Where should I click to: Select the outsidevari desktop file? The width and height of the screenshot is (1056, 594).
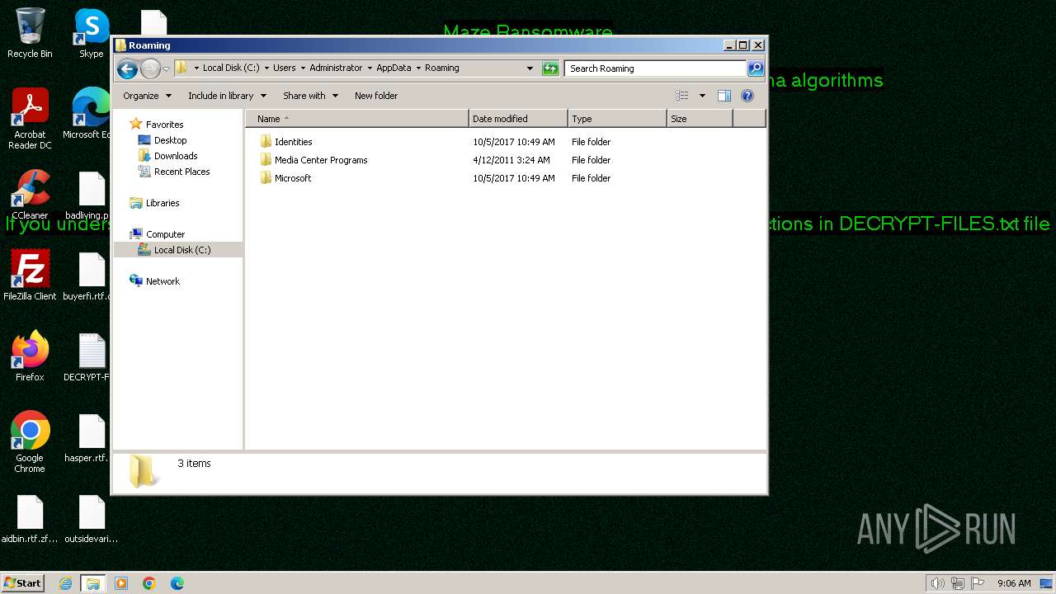[x=92, y=520]
